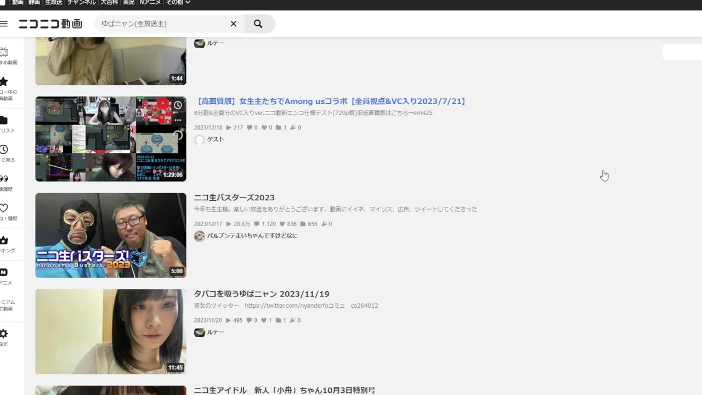The width and height of the screenshot is (702, 395).
Task: Click the upload date 2023/11/20
Action: click(x=208, y=320)
